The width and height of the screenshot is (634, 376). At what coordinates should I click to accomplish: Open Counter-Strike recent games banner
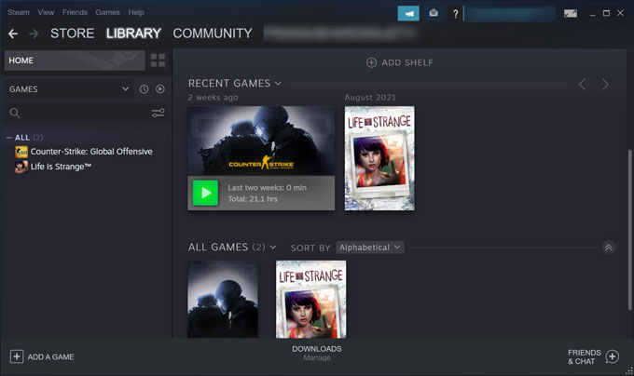(261, 141)
